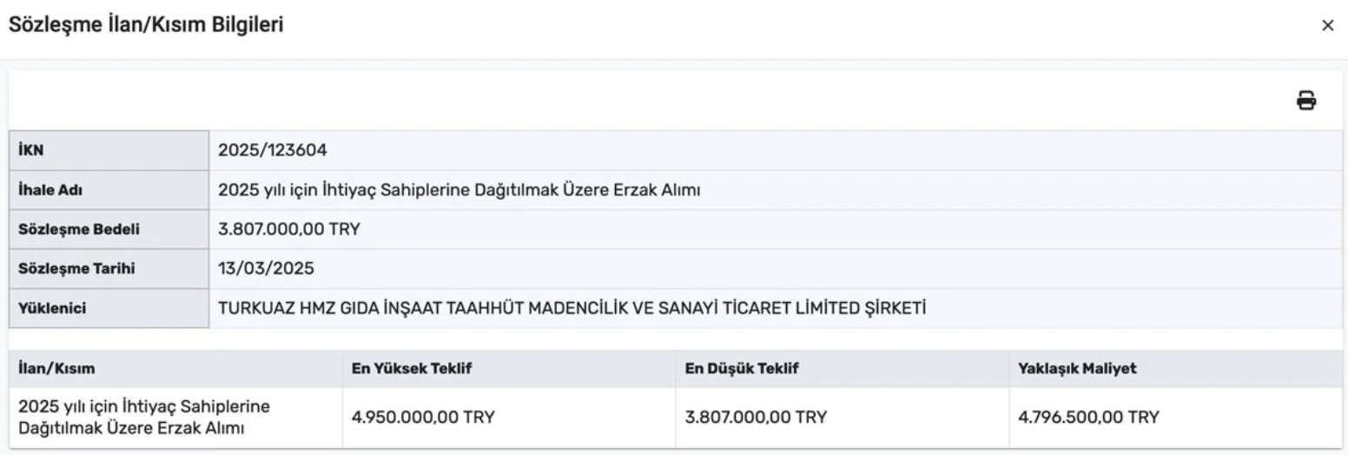1348x455 pixels.
Task: Click the İKN number 2025/123604
Action: (x=272, y=150)
